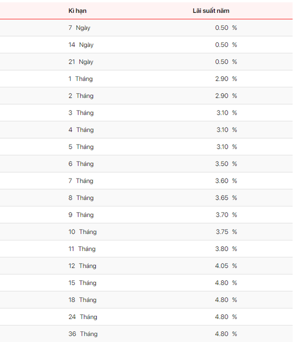This screenshot has width=294, height=342.
Task: Click the 3.50 % interest rate
Action: coord(226,164)
